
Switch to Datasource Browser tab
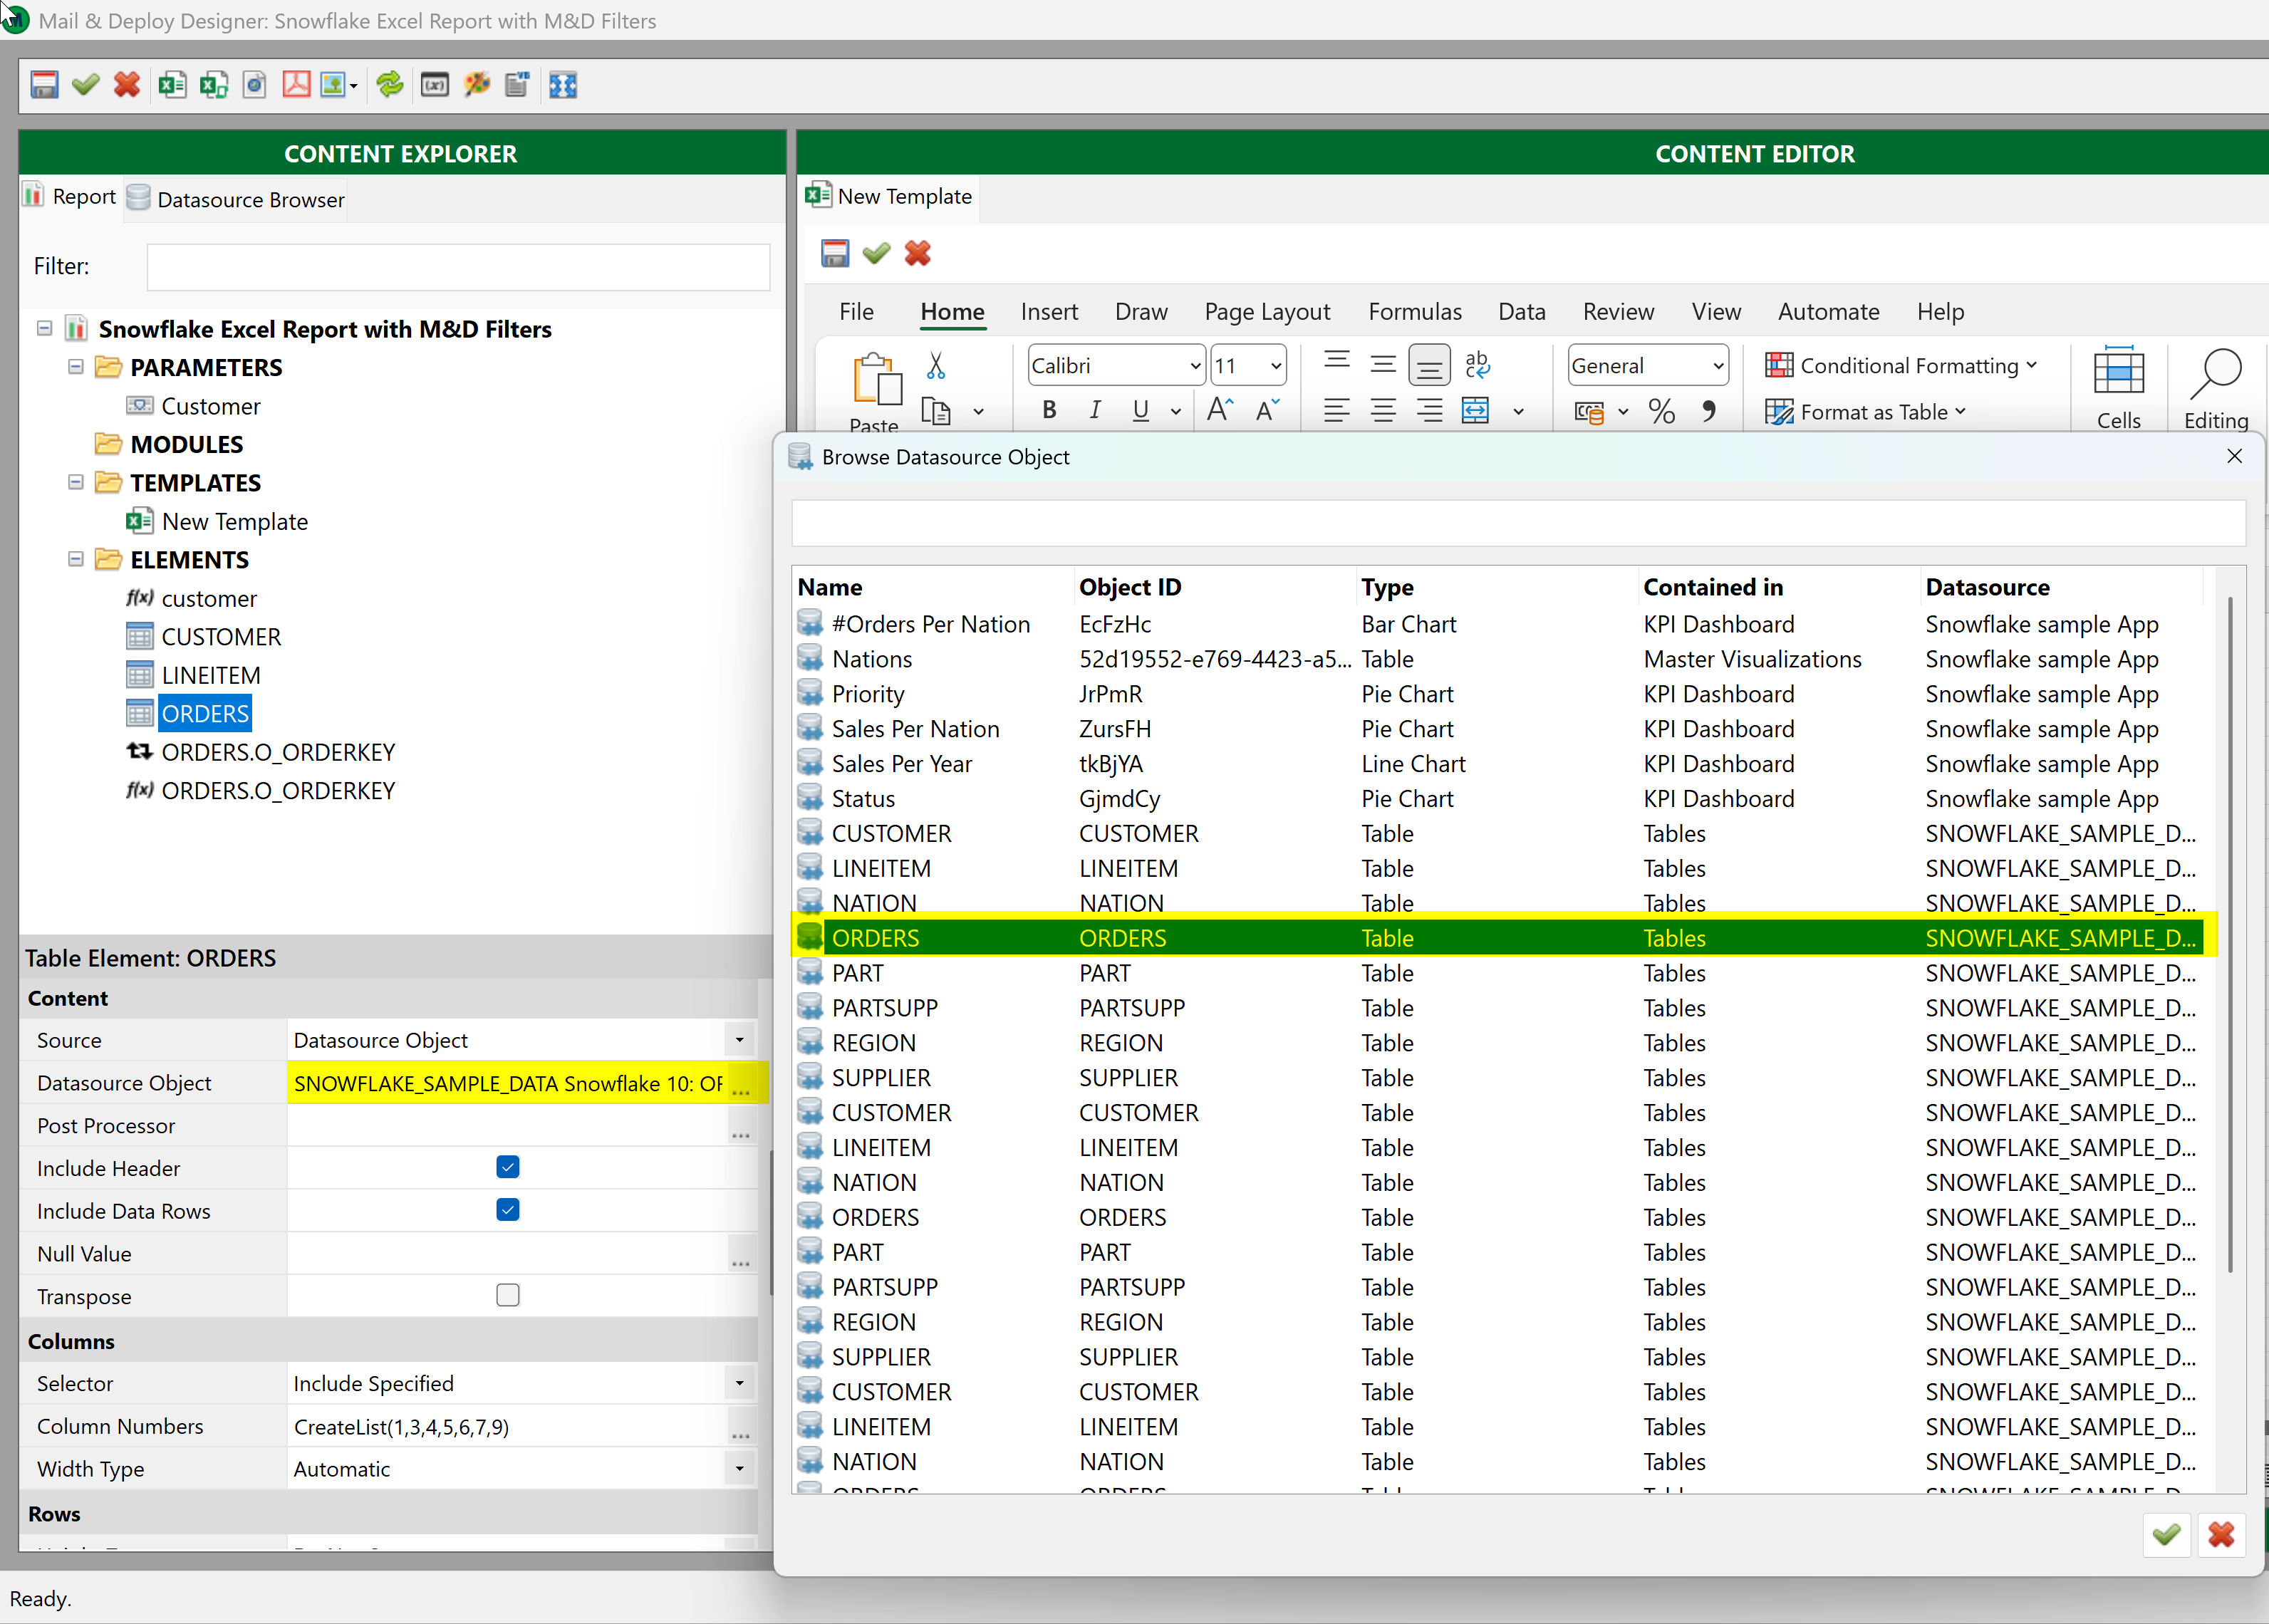click(236, 199)
